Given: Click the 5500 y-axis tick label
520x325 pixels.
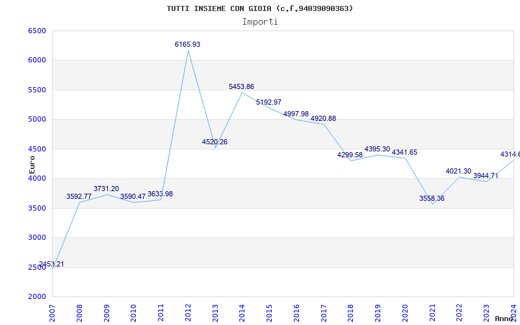Looking at the screenshot, I should click(37, 90).
